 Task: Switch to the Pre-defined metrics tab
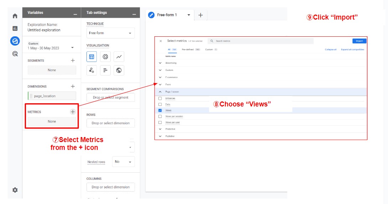coord(191,49)
